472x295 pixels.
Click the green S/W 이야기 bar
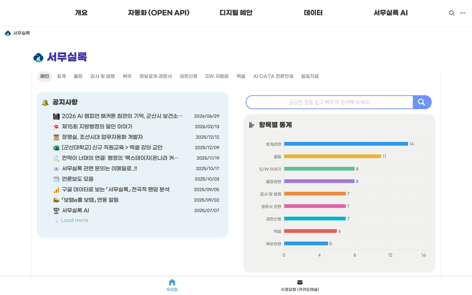point(319,169)
